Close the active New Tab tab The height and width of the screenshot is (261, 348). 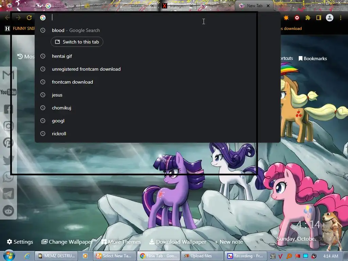(268, 6)
